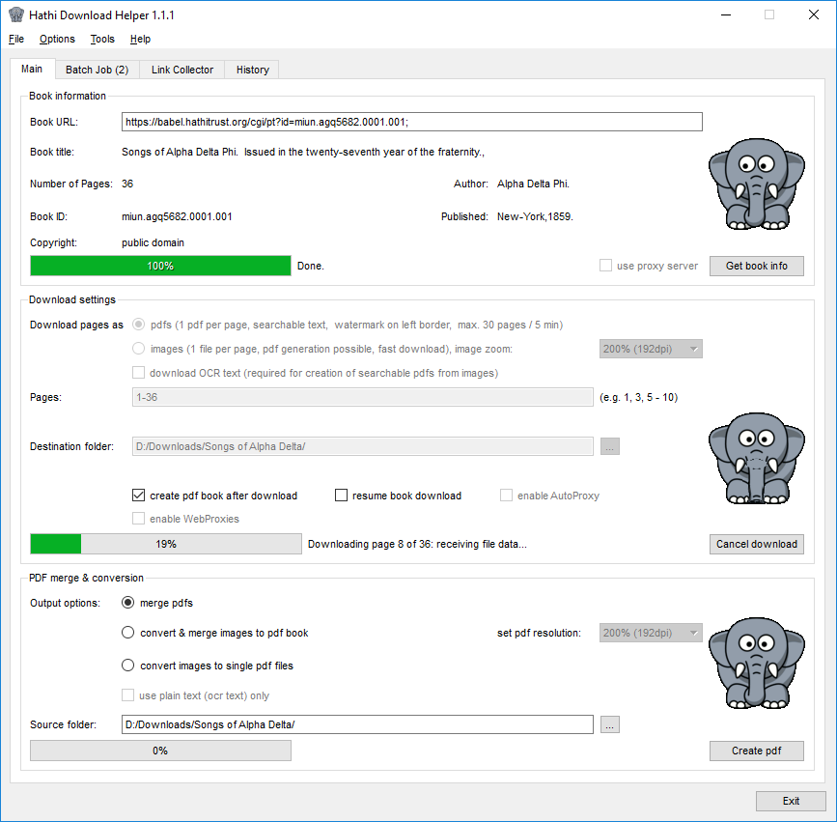Open the Options menu
This screenshot has width=837, height=822.
(x=57, y=39)
